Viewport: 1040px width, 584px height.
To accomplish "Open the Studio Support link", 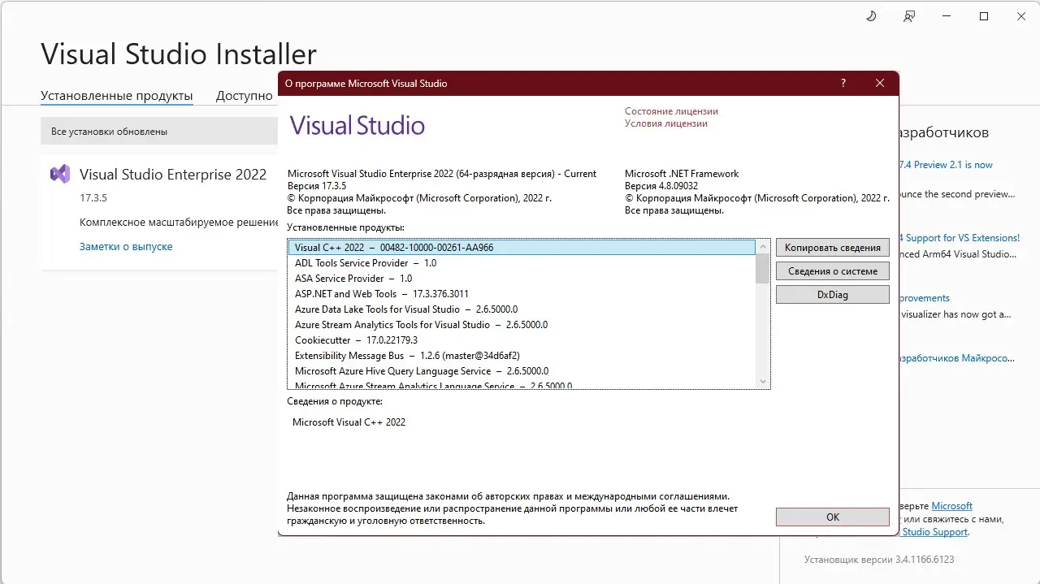I will click(935, 532).
